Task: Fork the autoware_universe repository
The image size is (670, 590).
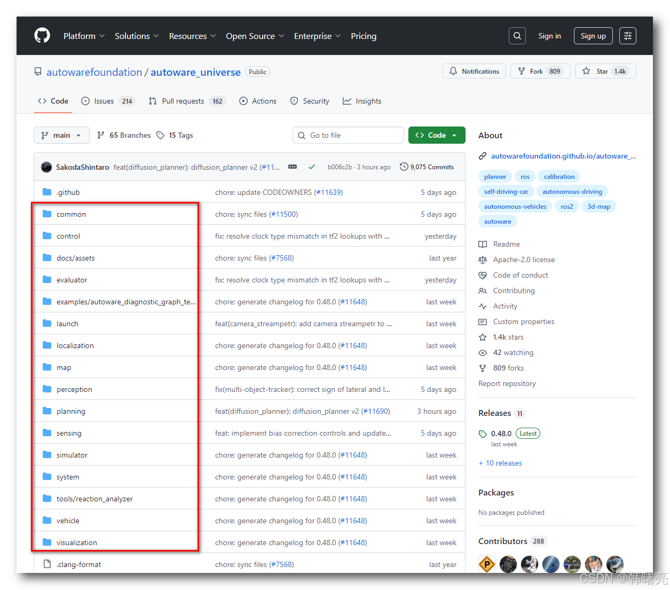Action: coord(540,71)
